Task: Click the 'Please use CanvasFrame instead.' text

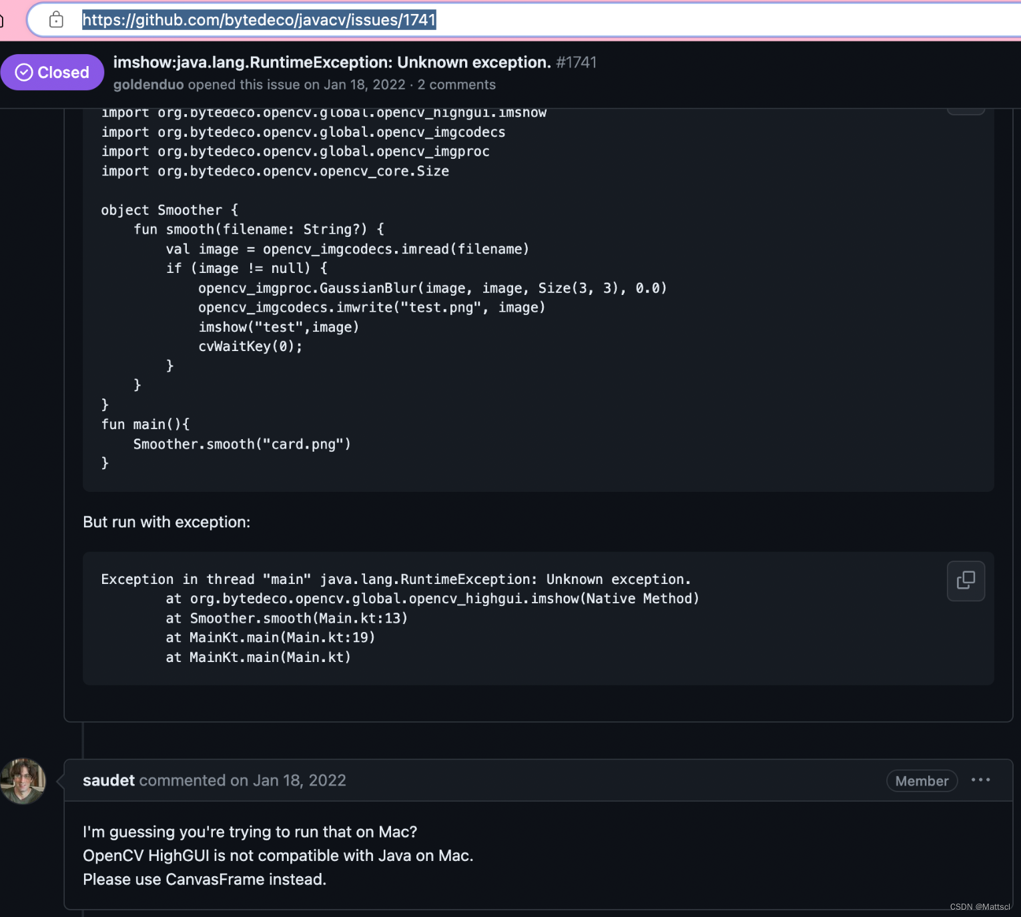Action: click(205, 880)
